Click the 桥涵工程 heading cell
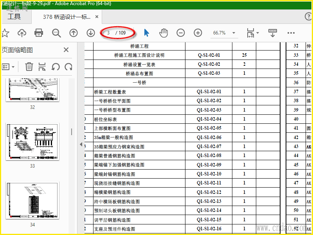This screenshot has height=235, width=313. pyautogui.click(x=139, y=46)
